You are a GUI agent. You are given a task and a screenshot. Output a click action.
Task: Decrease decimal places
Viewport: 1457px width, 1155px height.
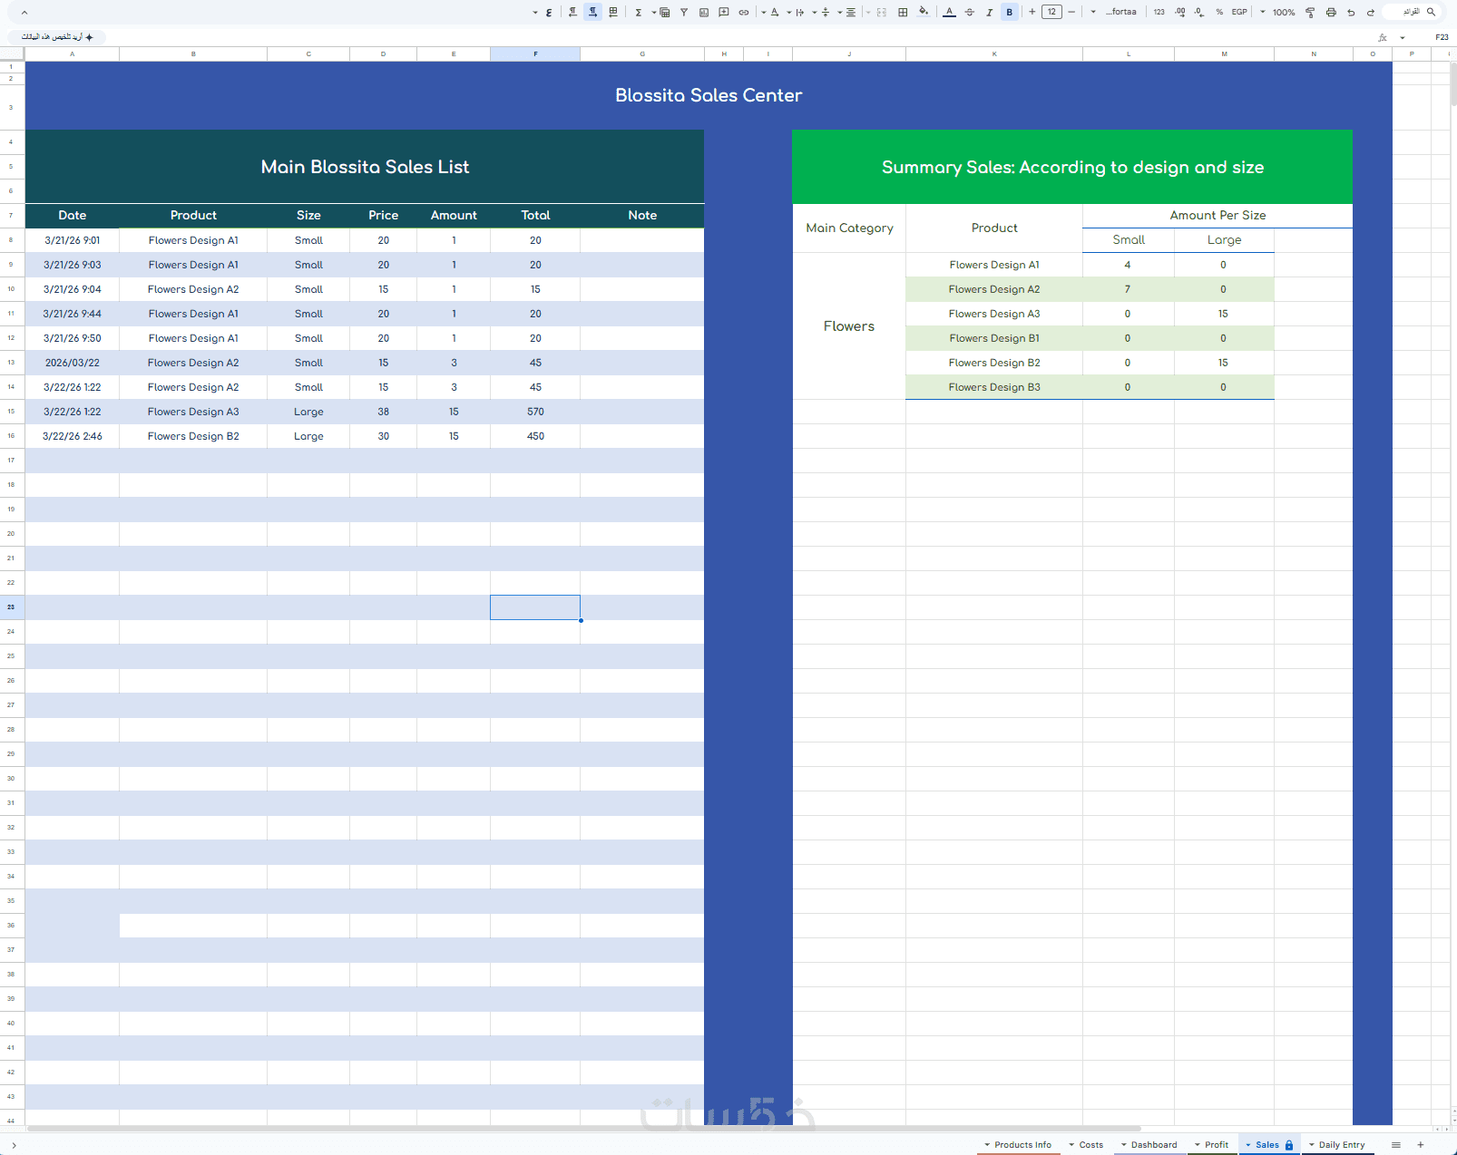[x=1199, y=12]
